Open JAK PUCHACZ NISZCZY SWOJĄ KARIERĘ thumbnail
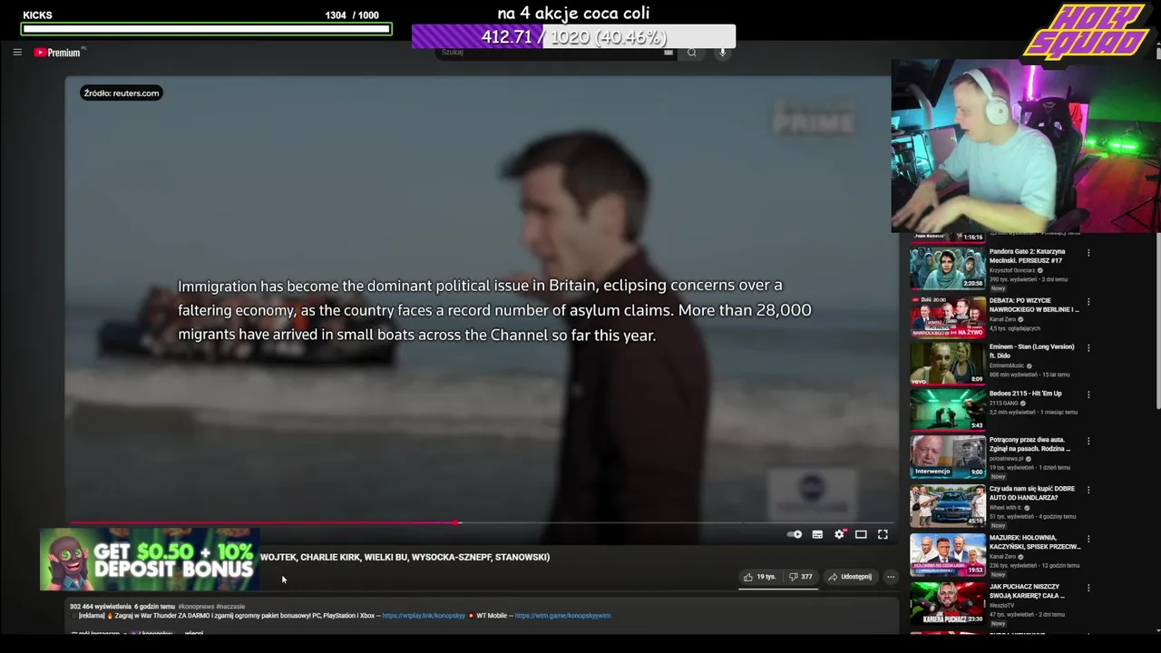Viewport: 1161px width, 653px height. [x=948, y=603]
